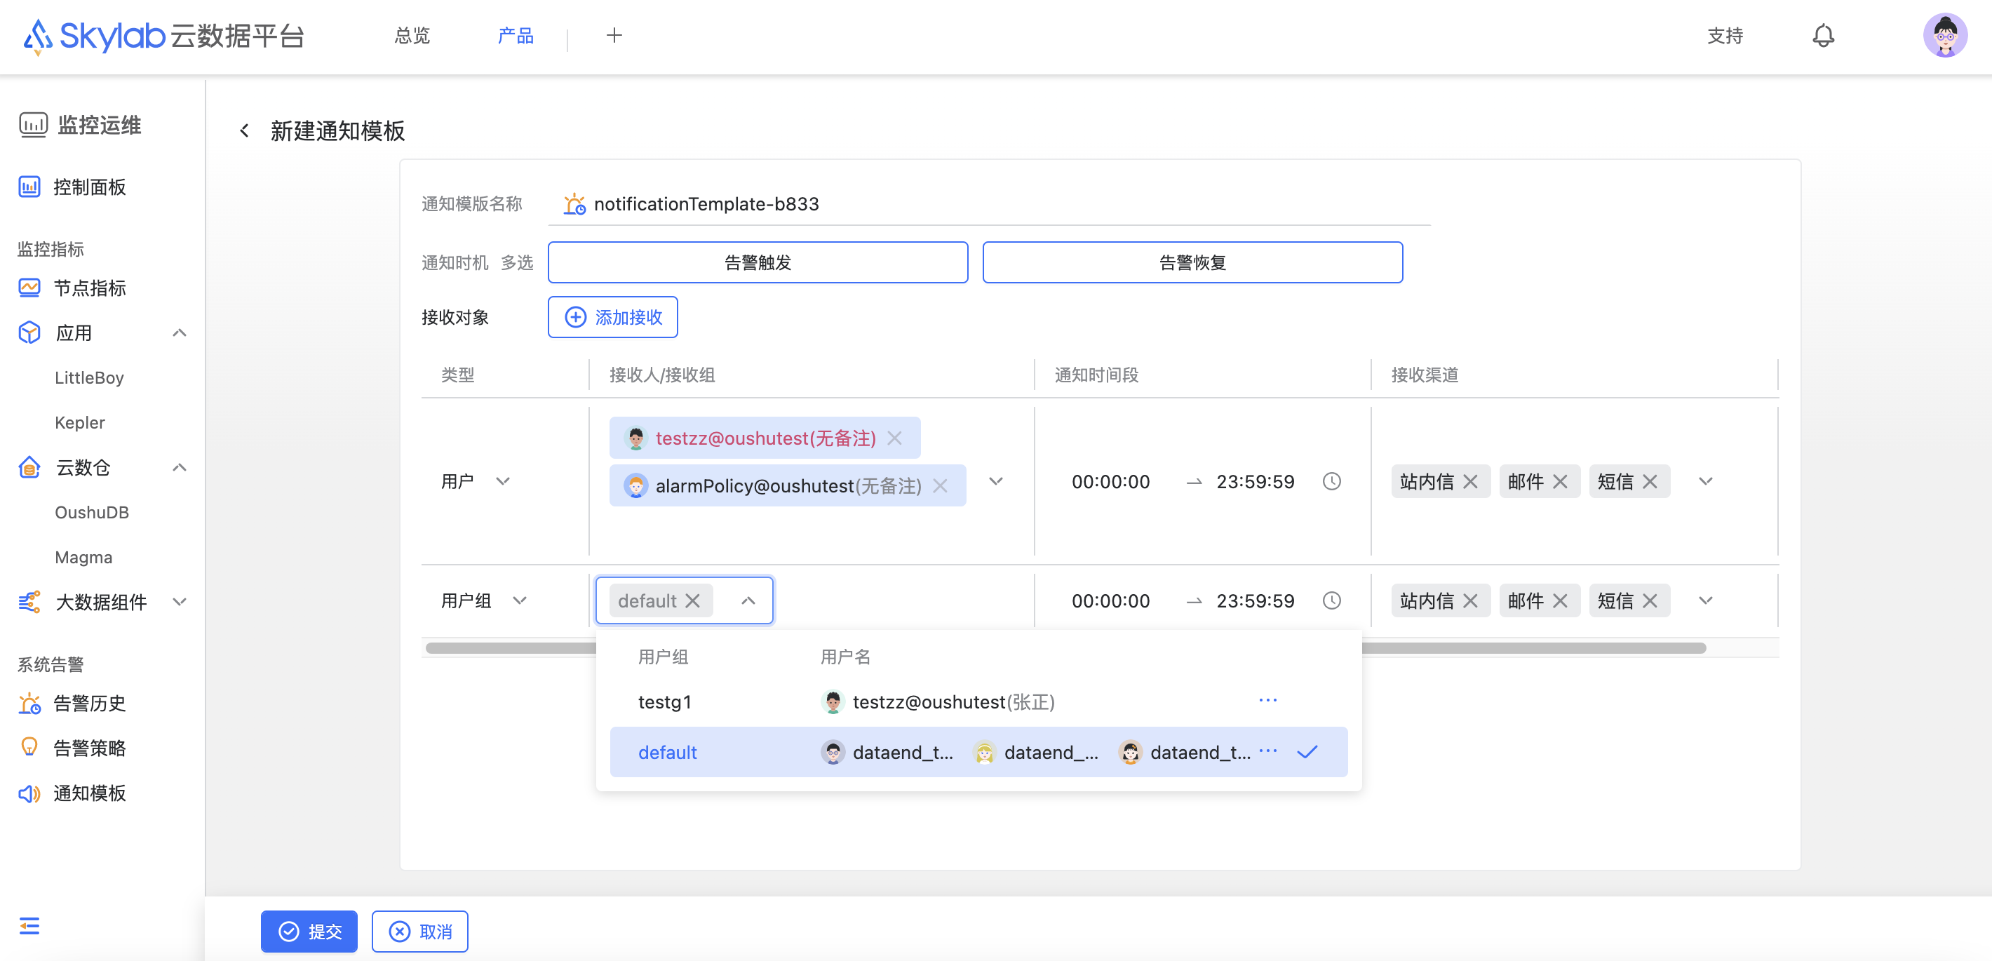The width and height of the screenshot is (1992, 961).
Task: Expand the 大数据组件 sidebar section
Action: (180, 601)
